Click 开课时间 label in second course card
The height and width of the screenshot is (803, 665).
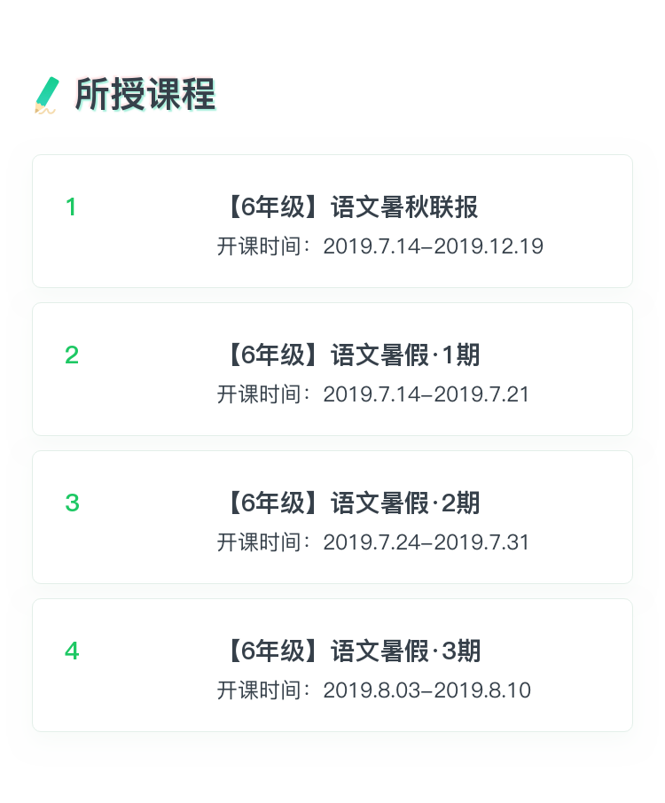coord(259,394)
